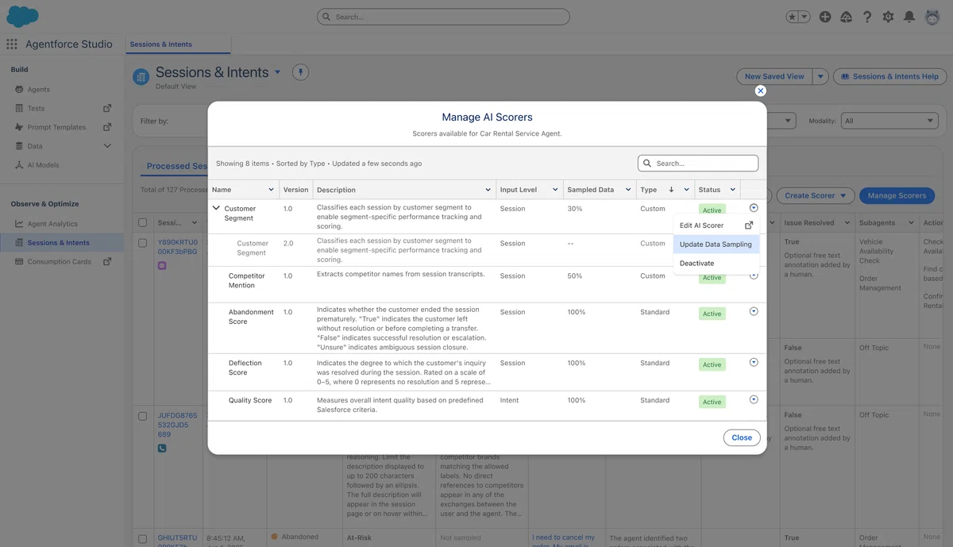Toggle the select-all sessions checkbox
953x547 pixels.
click(x=143, y=223)
